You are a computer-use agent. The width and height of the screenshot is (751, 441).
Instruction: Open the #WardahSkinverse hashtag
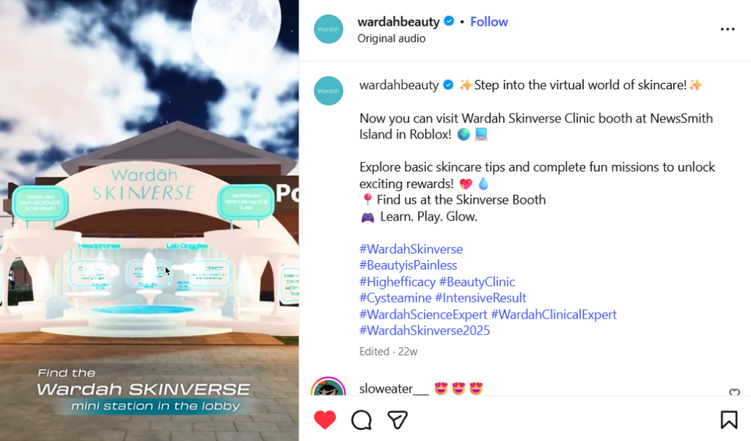tap(411, 249)
